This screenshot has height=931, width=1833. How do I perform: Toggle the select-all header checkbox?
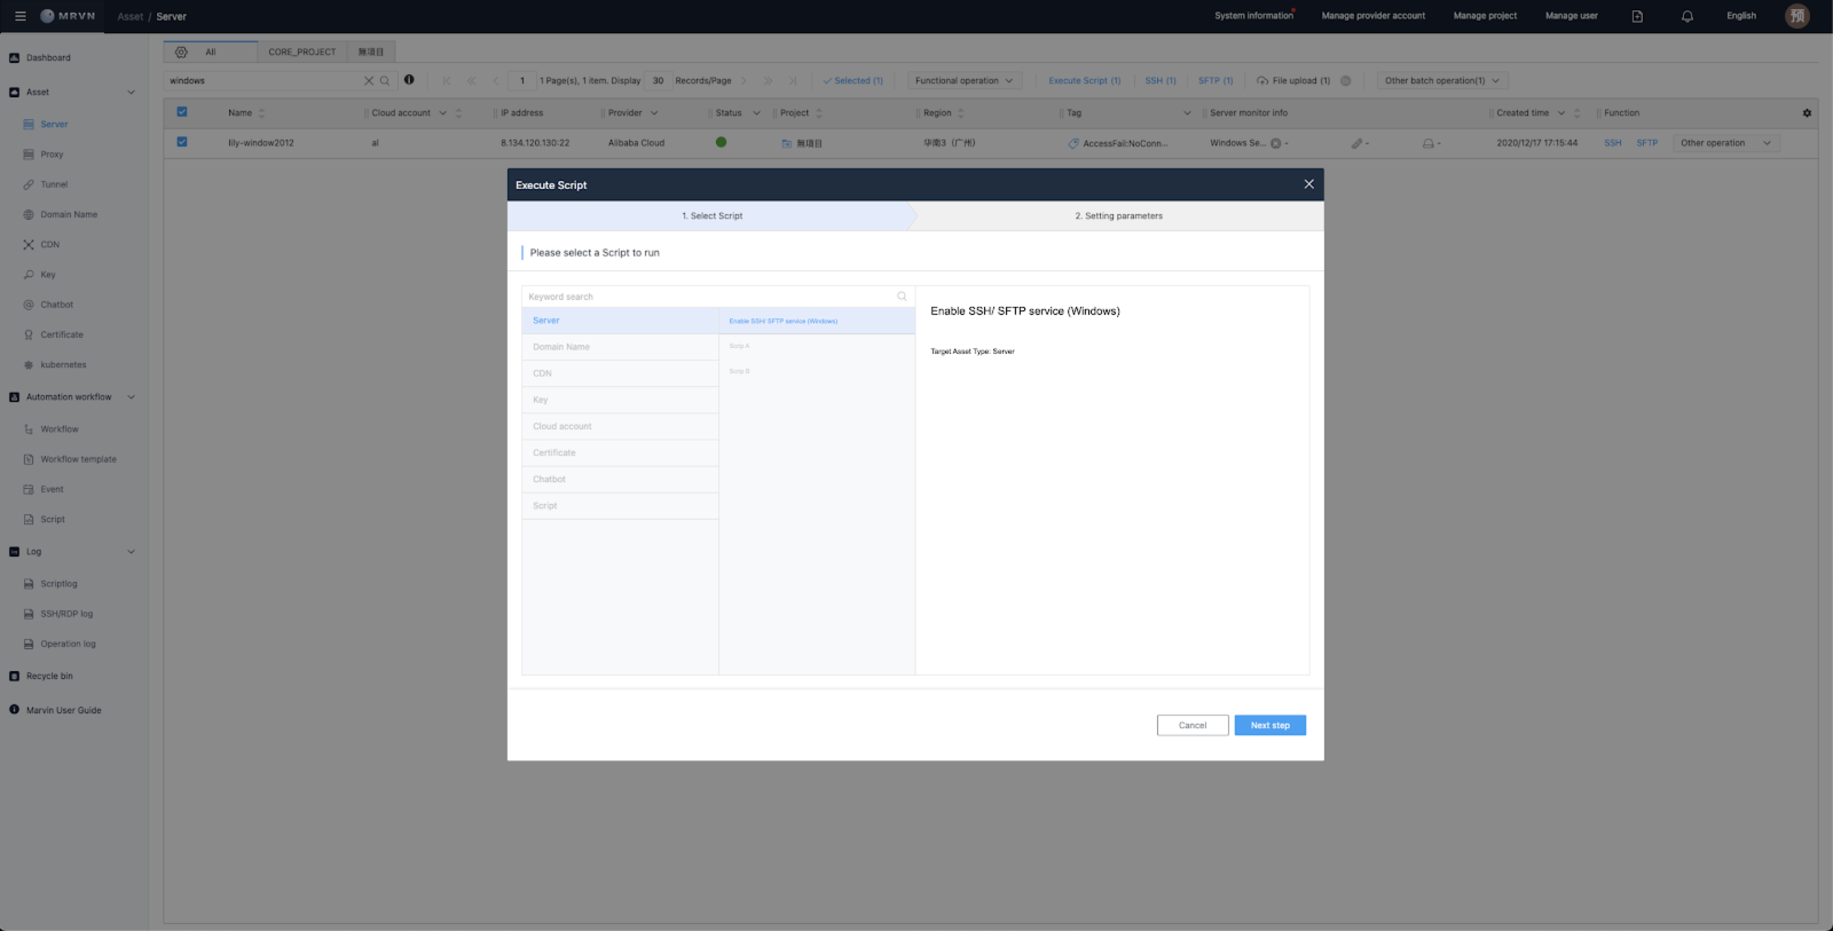182,112
